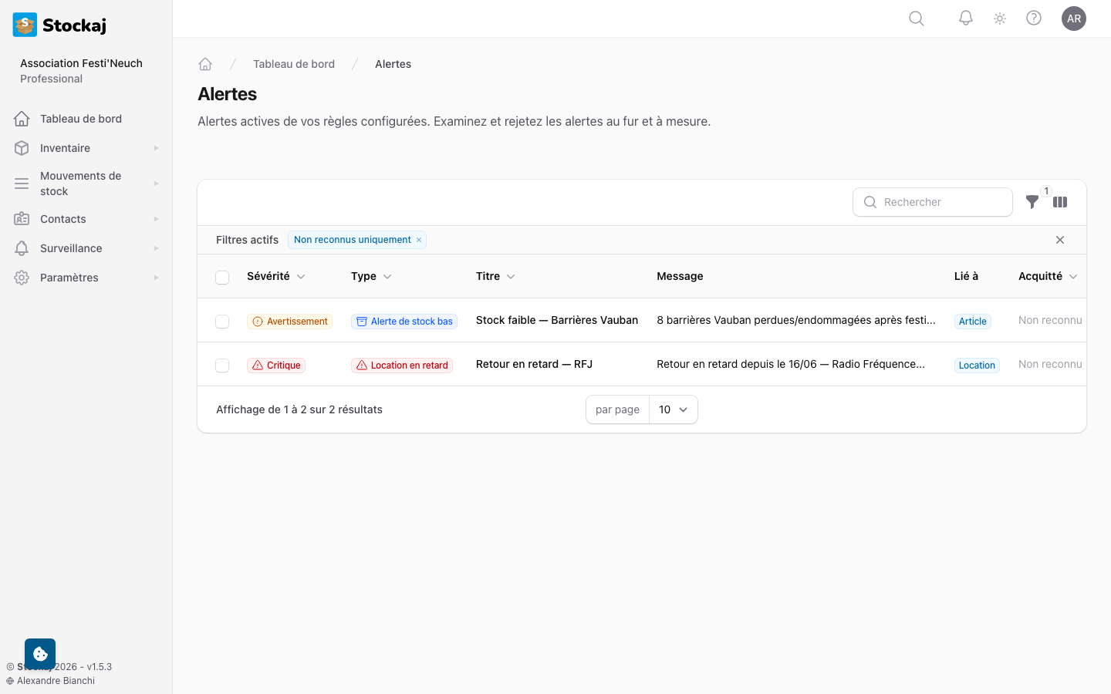1111x694 pixels.
Task: Toggle the select-all rows checkbox
Action: tap(222, 278)
